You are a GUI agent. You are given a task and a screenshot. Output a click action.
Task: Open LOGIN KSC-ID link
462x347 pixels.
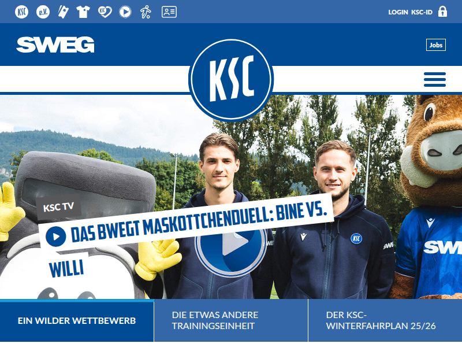pyautogui.click(x=410, y=12)
